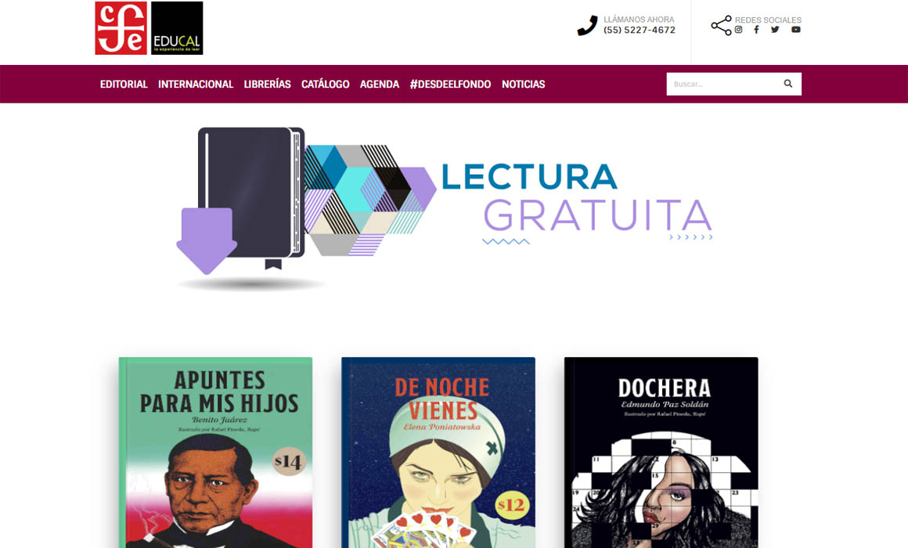Open the CATÁLOGO menu item

(326, 84)
